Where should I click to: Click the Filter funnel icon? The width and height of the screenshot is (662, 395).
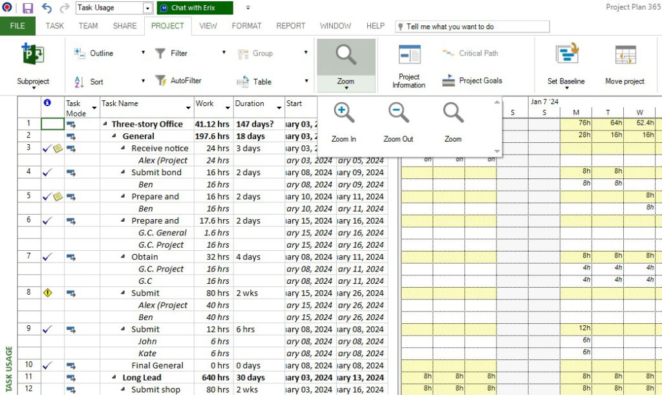click(160, 53)
